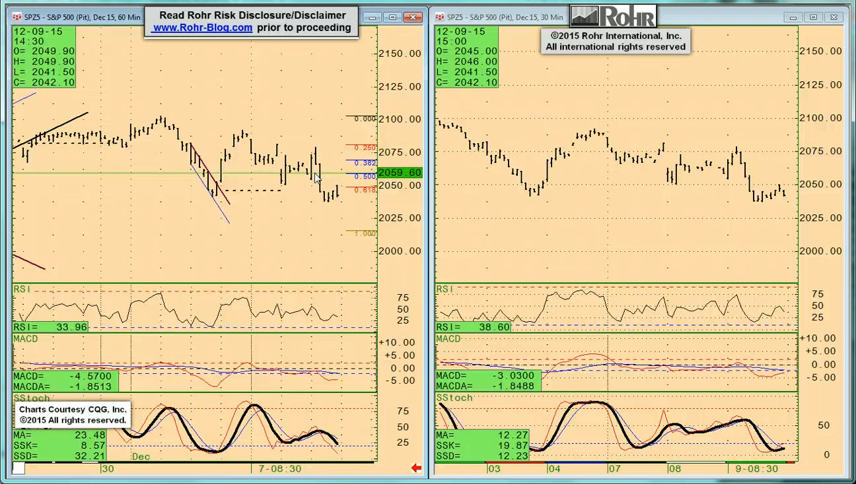The image size is (856, 484).
Task: Select the MACD study label in the 30 Min chart
Action: click(448, 339)
